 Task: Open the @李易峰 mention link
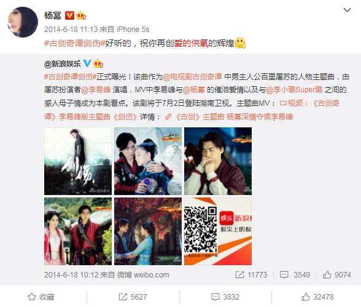(x=96, y=90)
